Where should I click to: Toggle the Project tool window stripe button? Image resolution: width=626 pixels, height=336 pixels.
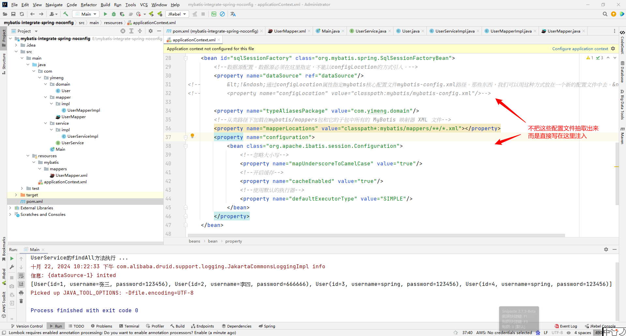[4, 38]
